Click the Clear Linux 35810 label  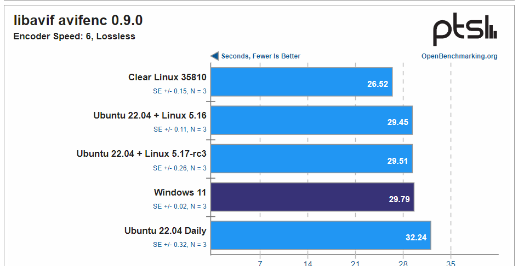(167, 77)
